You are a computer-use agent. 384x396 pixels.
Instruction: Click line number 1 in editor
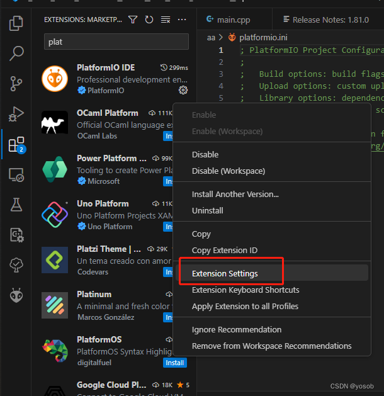click(x=221, y=50)
